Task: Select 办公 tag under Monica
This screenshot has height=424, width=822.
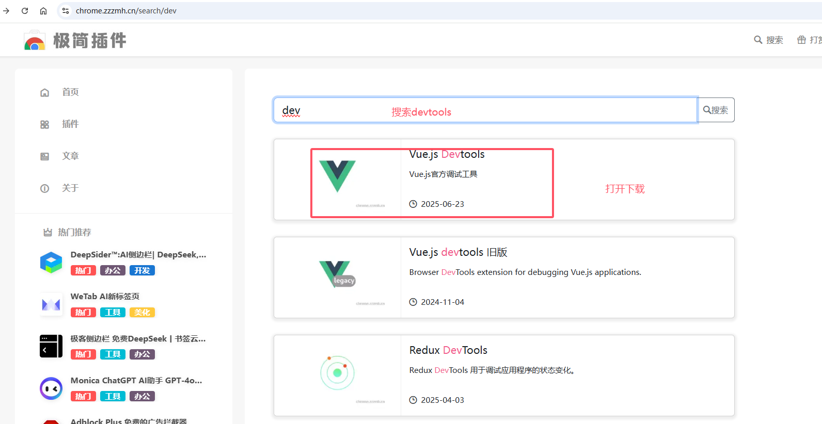Action: [x=142, y=397]
